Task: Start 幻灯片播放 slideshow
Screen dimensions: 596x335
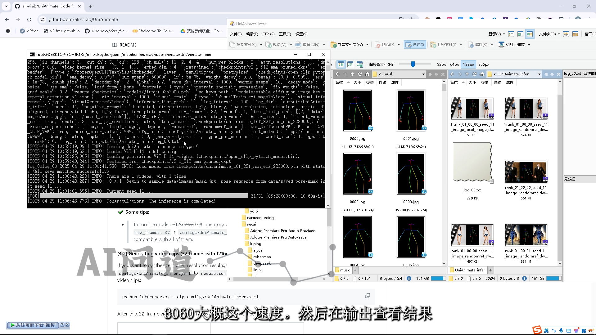Action: point(512,45)
